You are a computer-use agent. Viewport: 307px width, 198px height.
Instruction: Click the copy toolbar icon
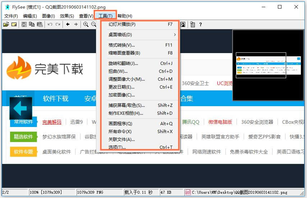[32, 24]
